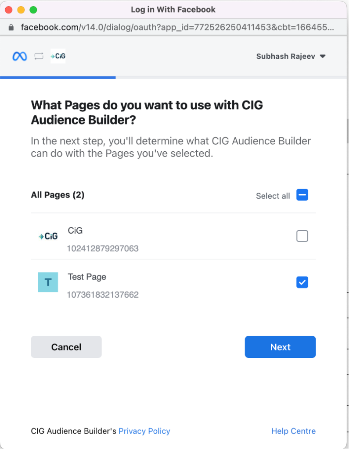Click the dropdown arrow next to Subhash Rajeev

pyautogui.click(x=323, y=57)
